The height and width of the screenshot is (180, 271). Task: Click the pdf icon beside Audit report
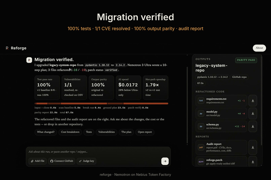[201, 147]
